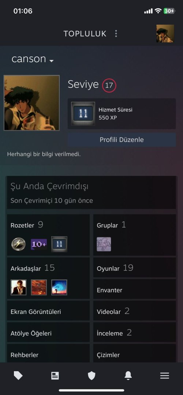The width and height of the screenshot is (183, 395).
Task: Tap the first friend avatar thumbnail
Action: (x=18, y=287)
